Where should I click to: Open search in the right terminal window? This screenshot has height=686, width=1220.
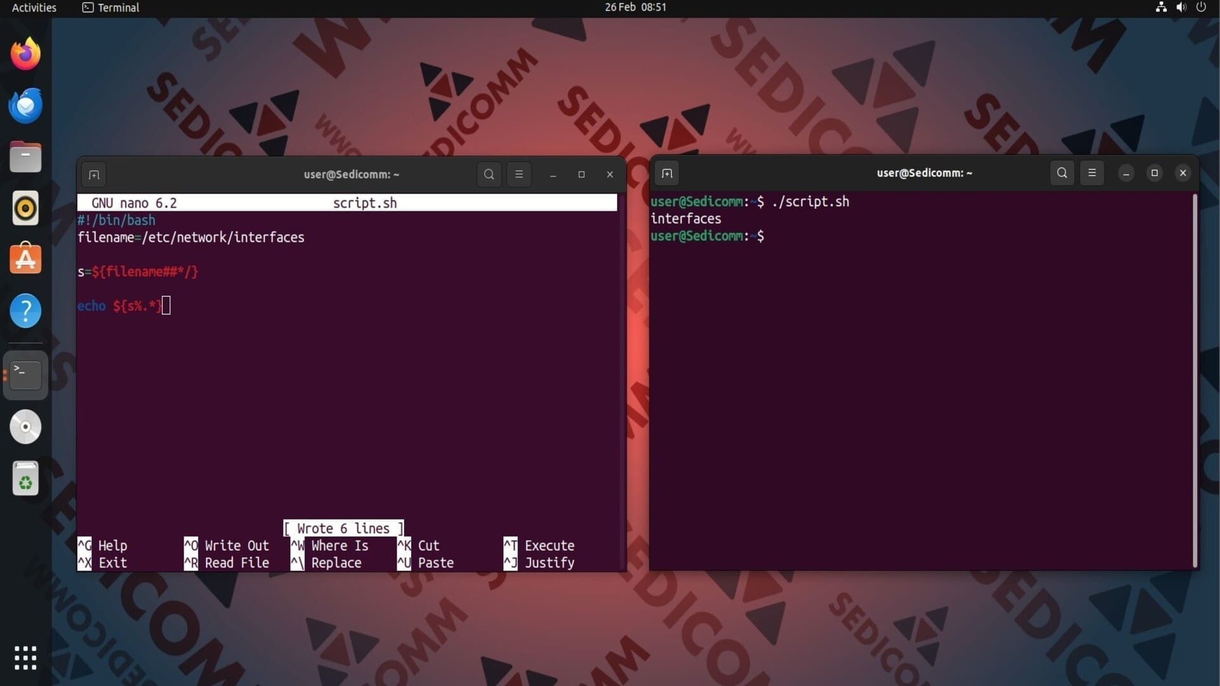1062,173
